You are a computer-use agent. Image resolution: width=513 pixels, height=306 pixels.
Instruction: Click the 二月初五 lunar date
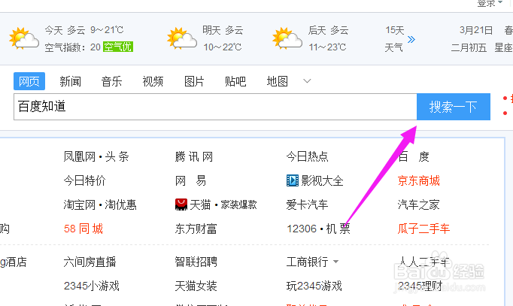pyautogui.click(x=469, y=47)
